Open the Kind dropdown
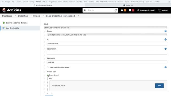Image resolution: width=171 pixels, height=96 pixels. pos(106,28)
